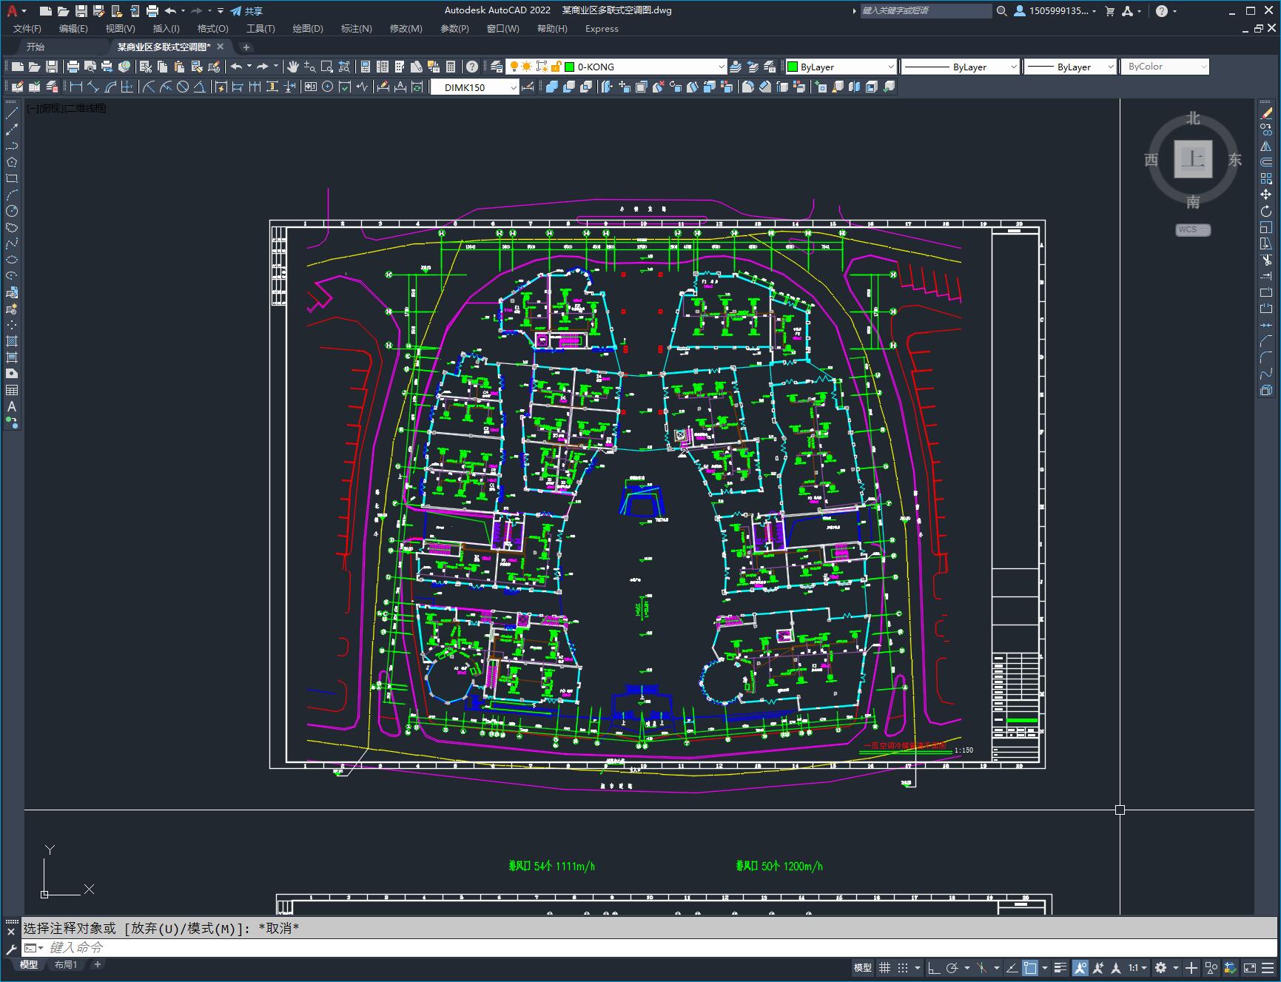Open the DIMK150 dimension style dropdown
The image size is (1281, 982).
point(513,87)
